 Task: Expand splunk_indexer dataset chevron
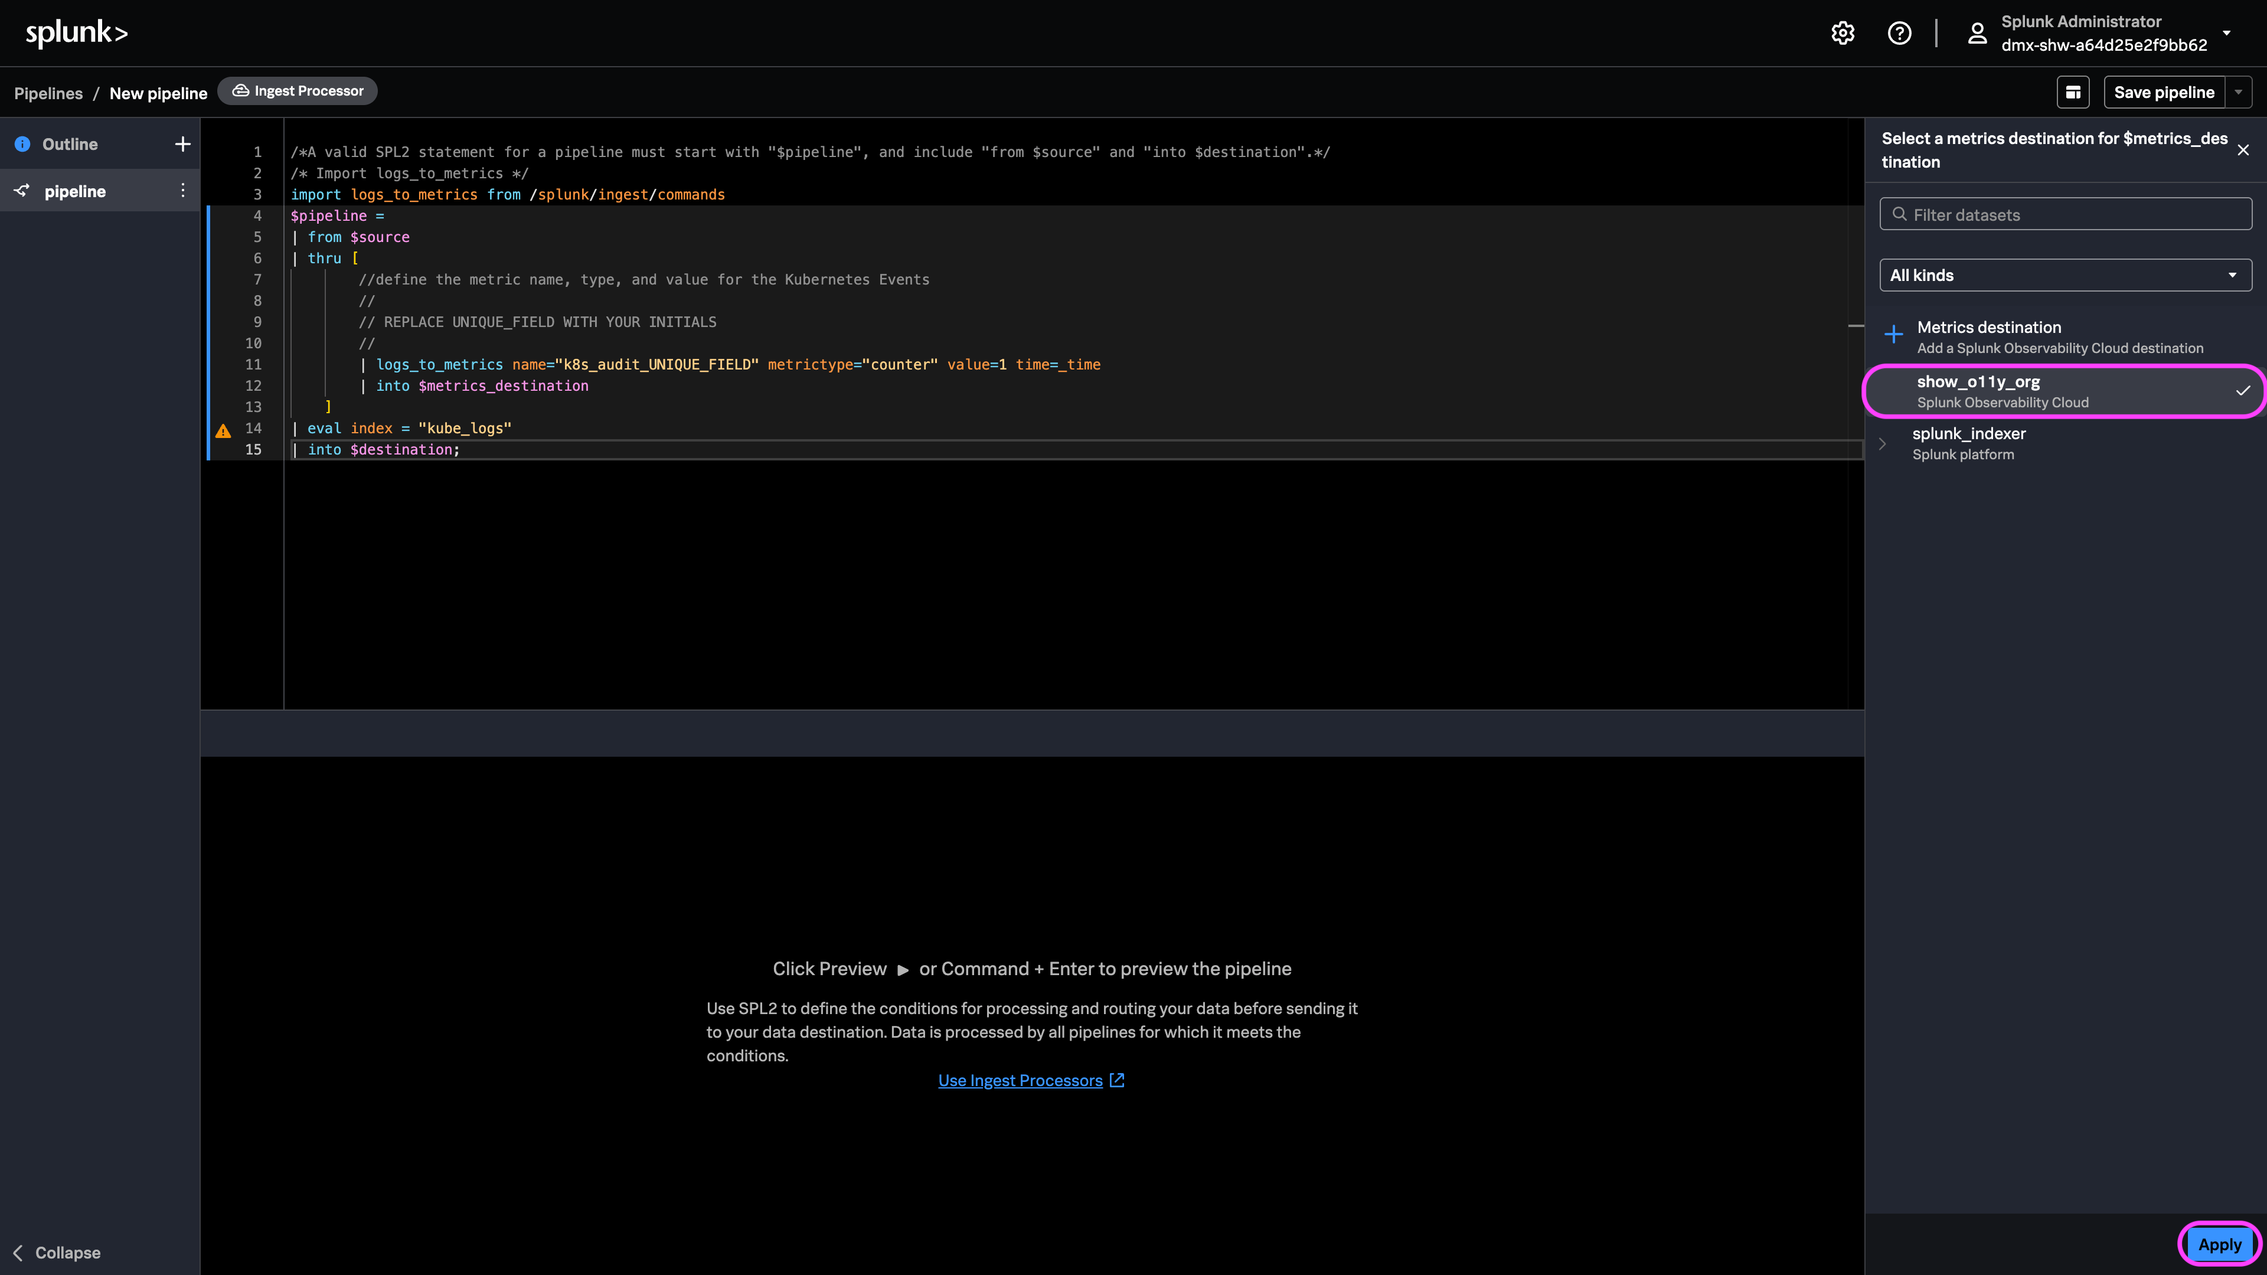pos(1883,443)
